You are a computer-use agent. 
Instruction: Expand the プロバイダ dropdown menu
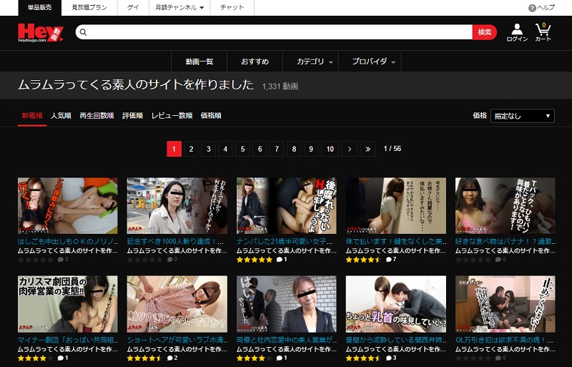click(374, 62)
